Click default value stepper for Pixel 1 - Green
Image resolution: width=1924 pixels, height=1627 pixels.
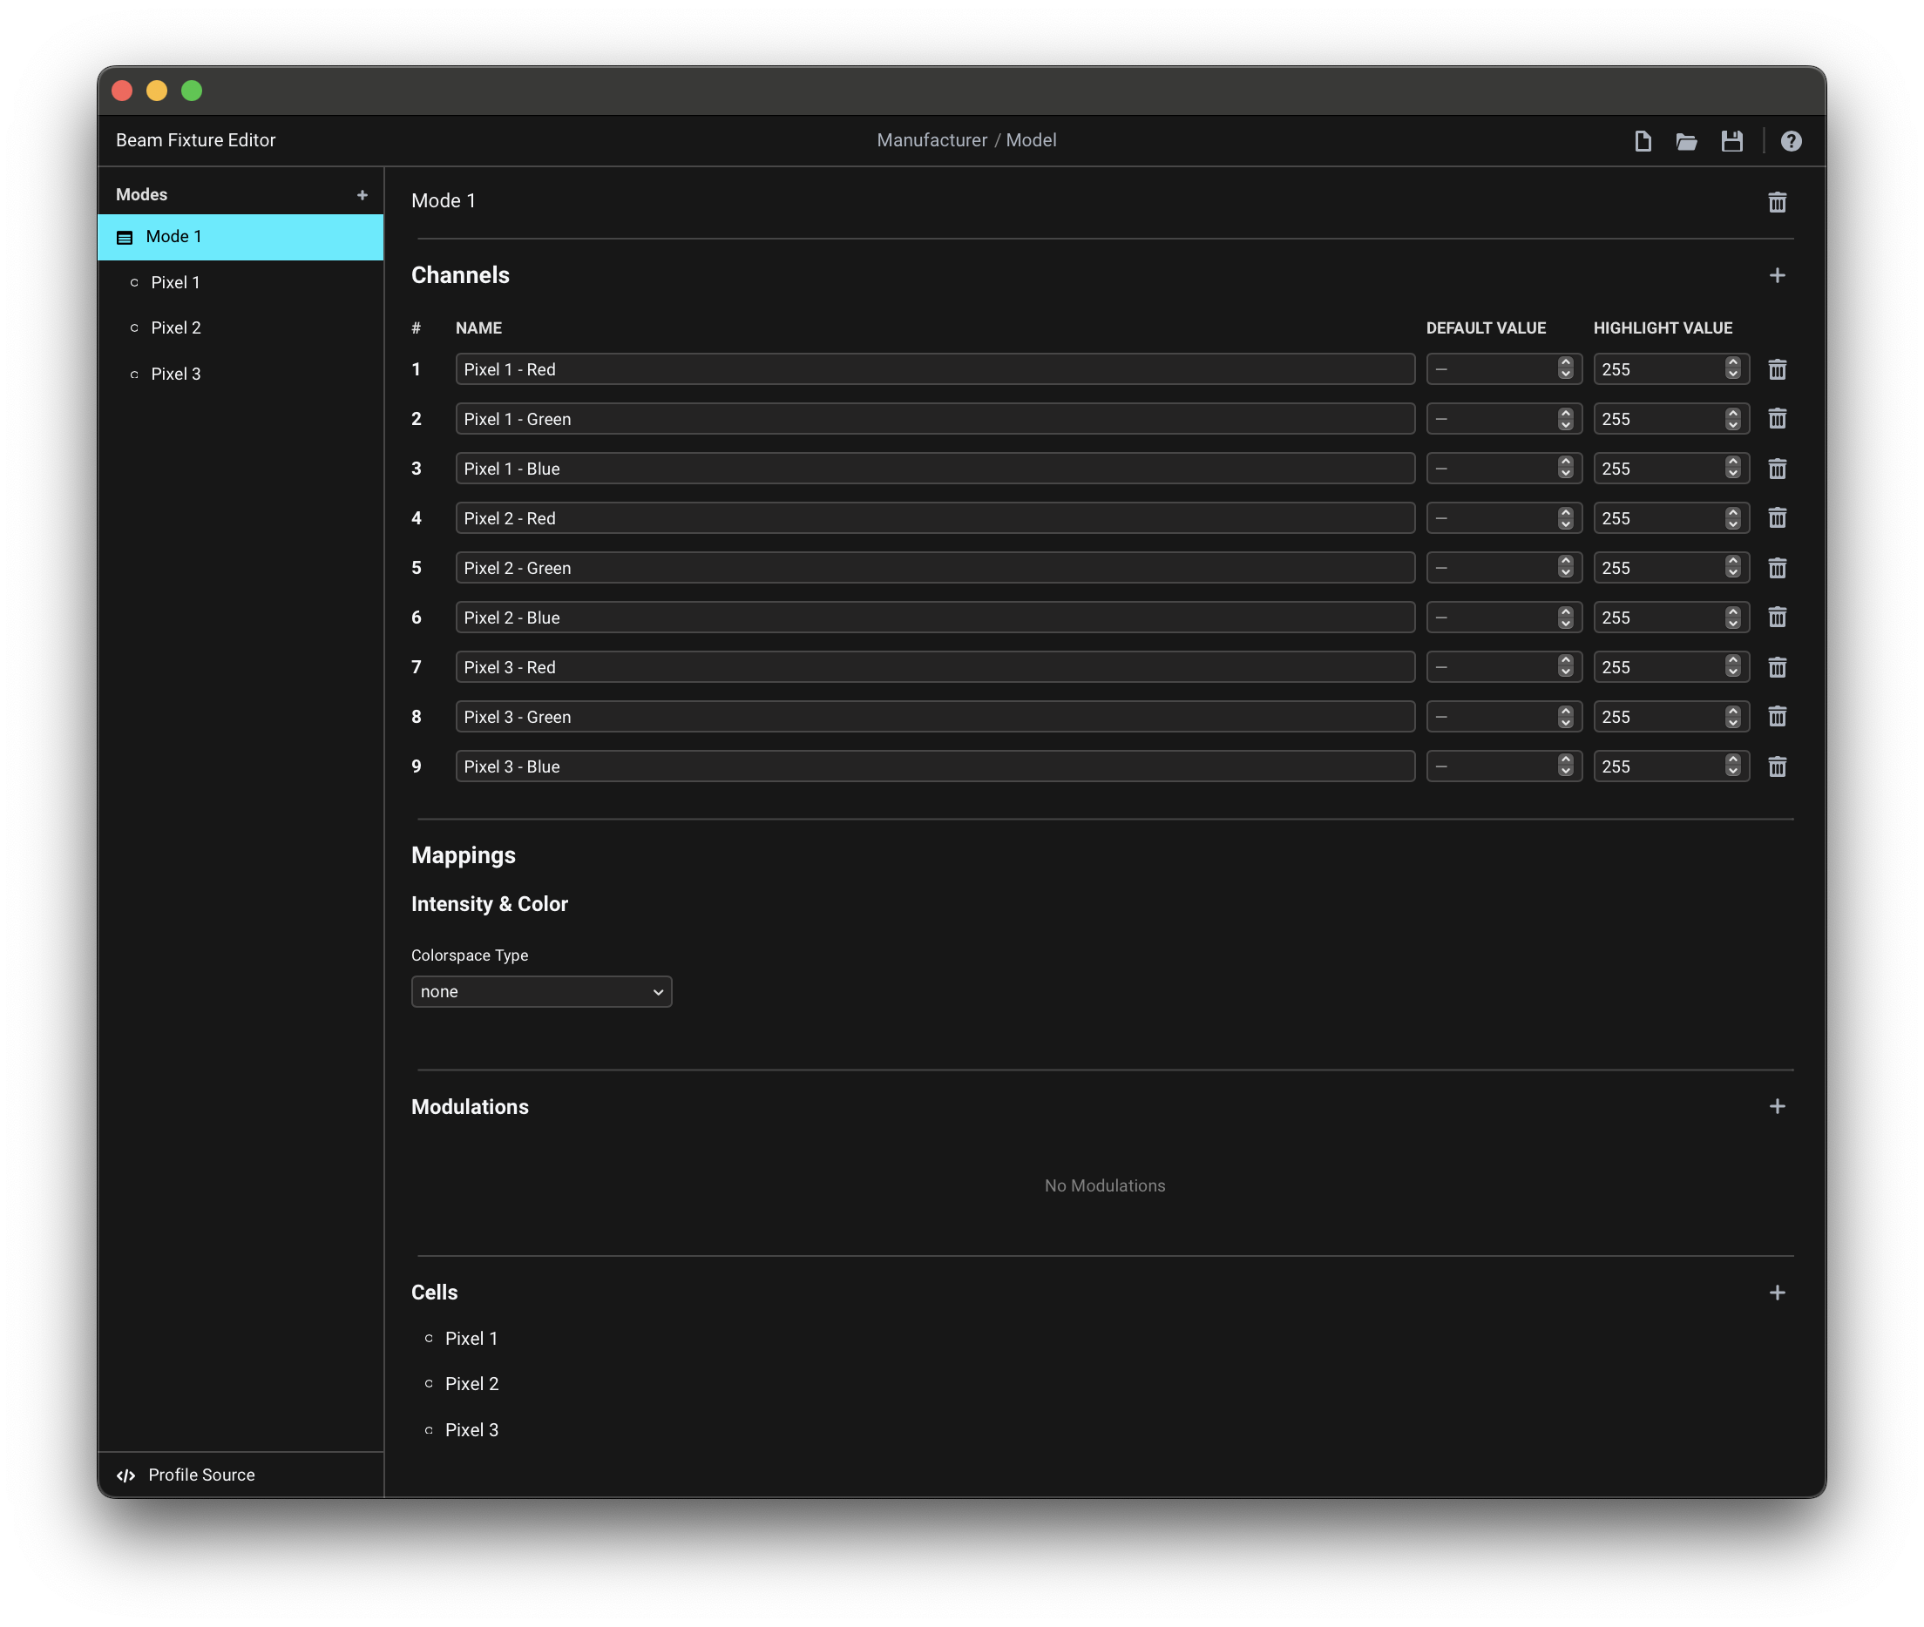coord(1566,418)
